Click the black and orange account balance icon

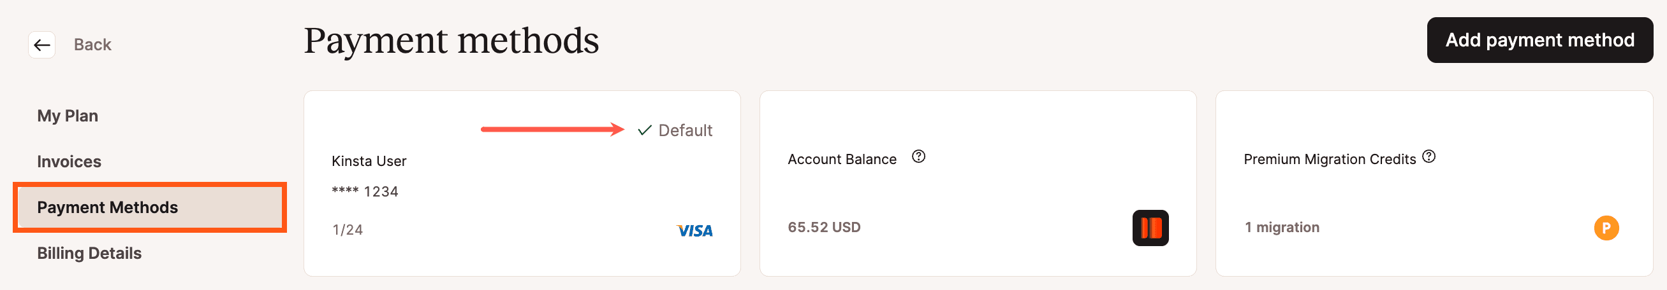[1150, 228]
